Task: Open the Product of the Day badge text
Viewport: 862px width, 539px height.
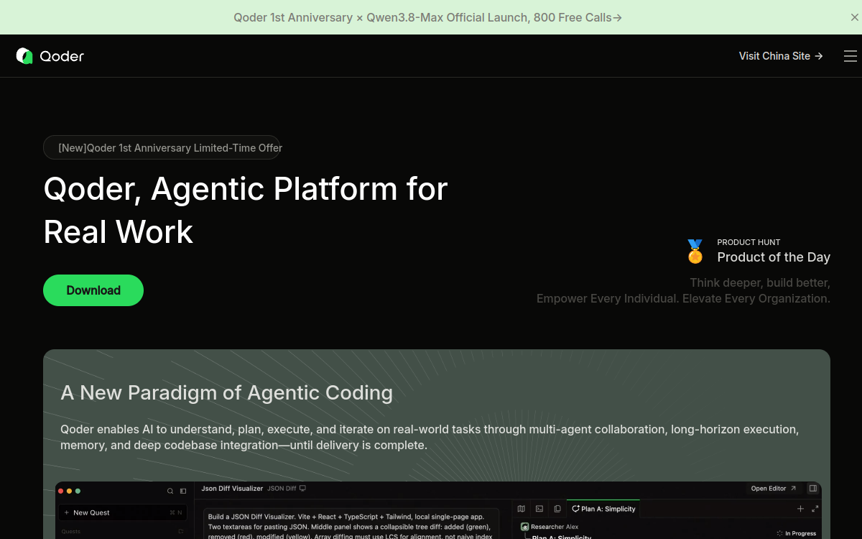Action: coord(774,257)
